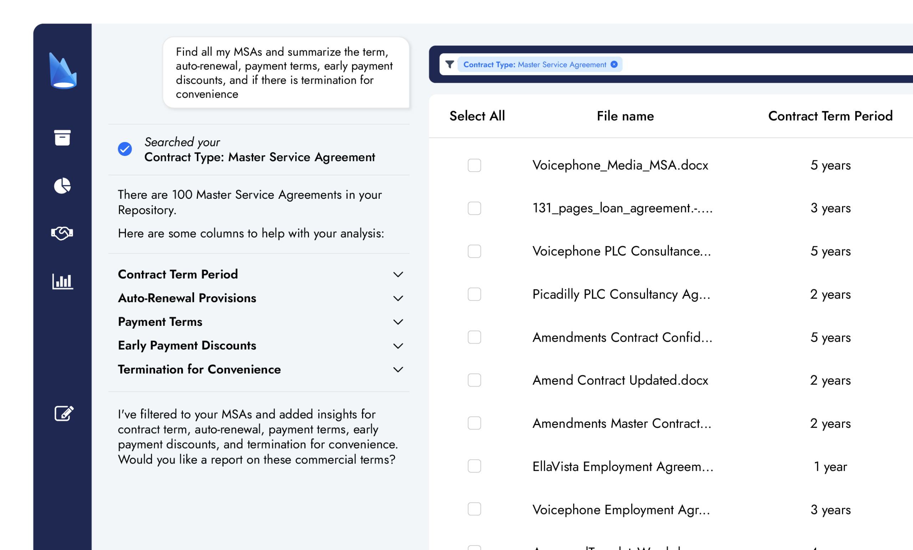The image size is (913, 550).
Task: Check the Voicephone_Media_MSA.docx checkbox
Action: click(474, 165)
